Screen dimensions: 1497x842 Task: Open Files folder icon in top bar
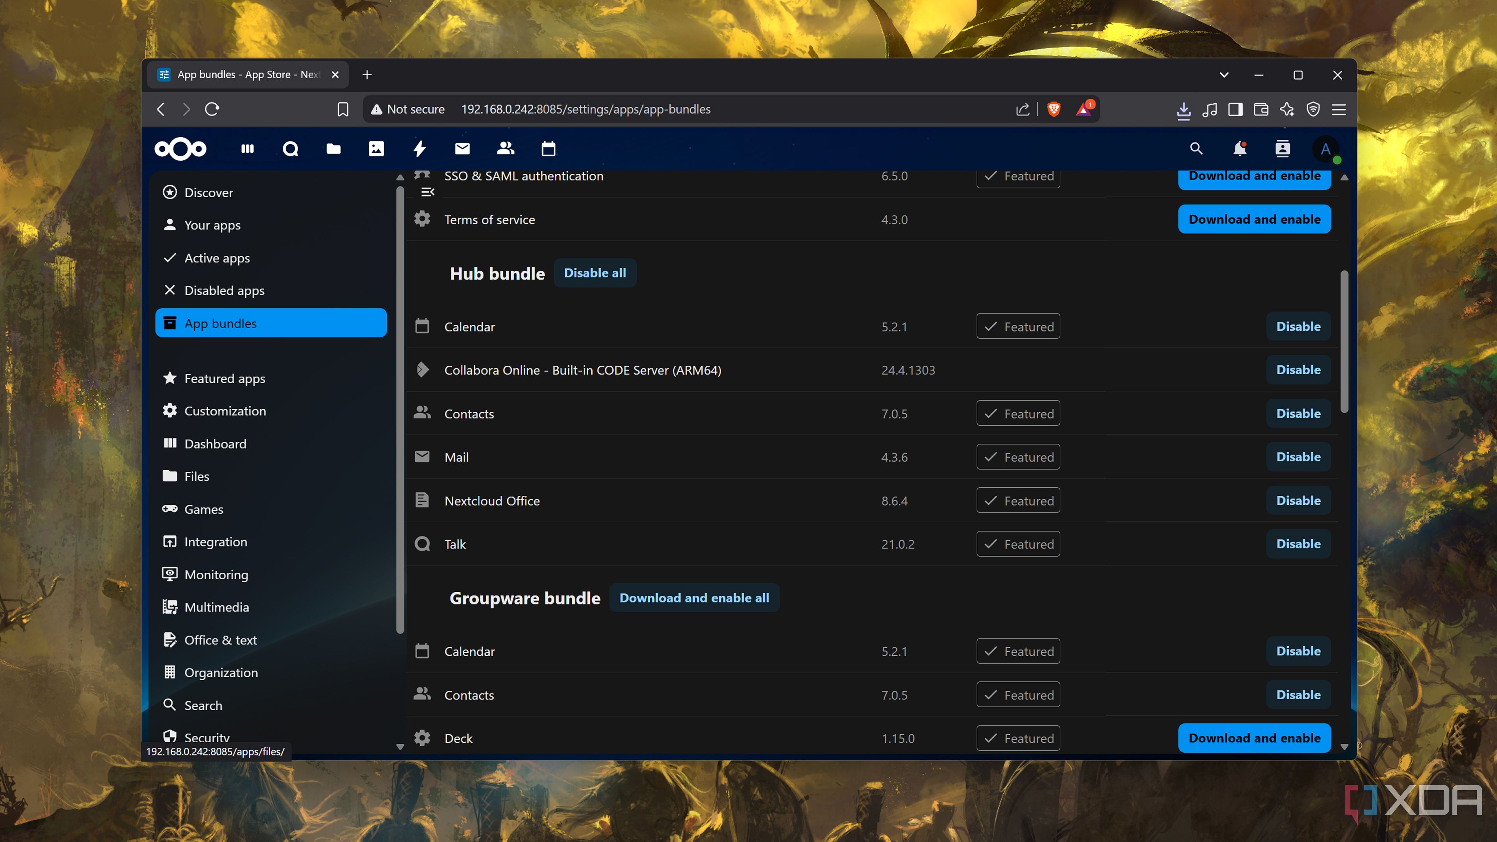click(x=334, y=149)
